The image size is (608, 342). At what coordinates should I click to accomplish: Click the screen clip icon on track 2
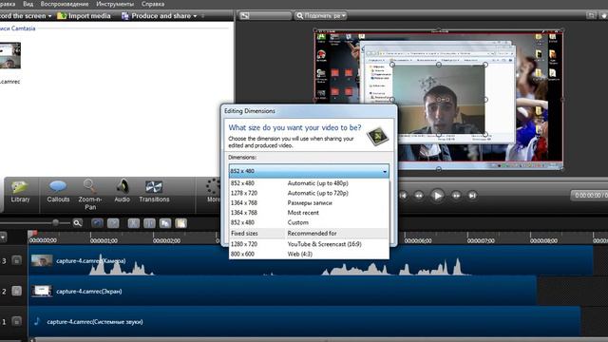42,291
